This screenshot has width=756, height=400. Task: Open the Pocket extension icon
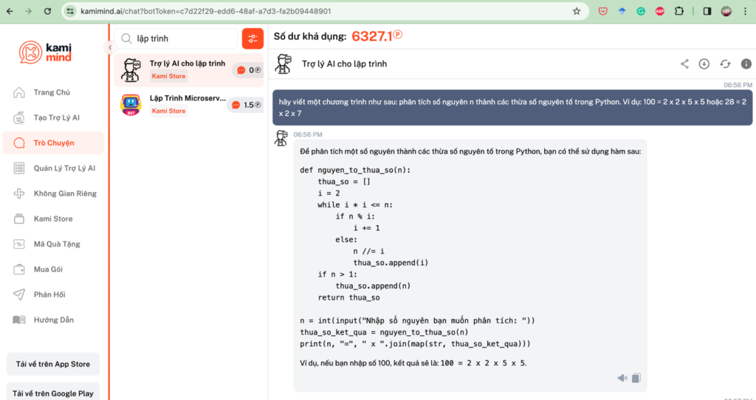(x=603, y=11)
